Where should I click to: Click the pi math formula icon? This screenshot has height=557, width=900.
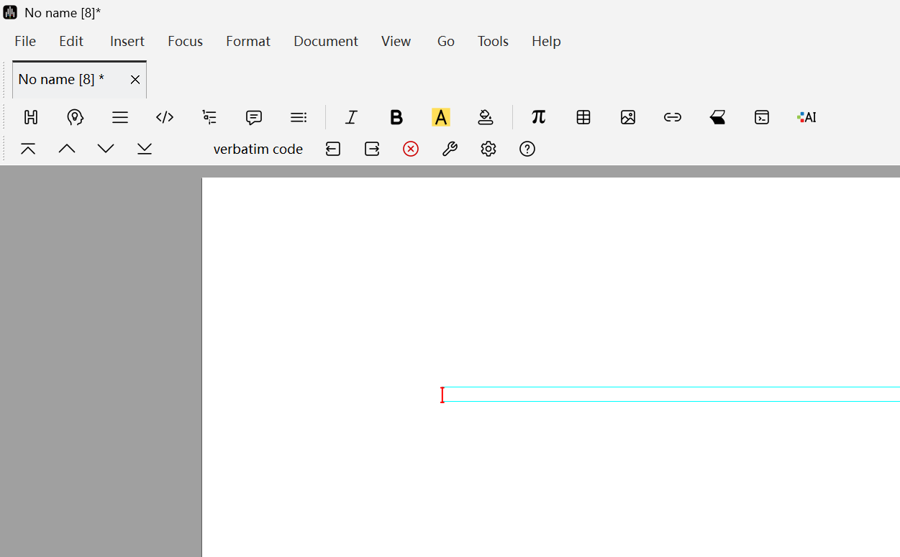click(538, 117)
